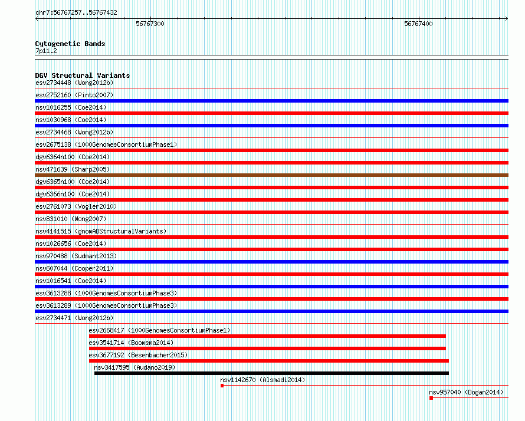Click the small red nsv957040 start marker

point(431,398)
